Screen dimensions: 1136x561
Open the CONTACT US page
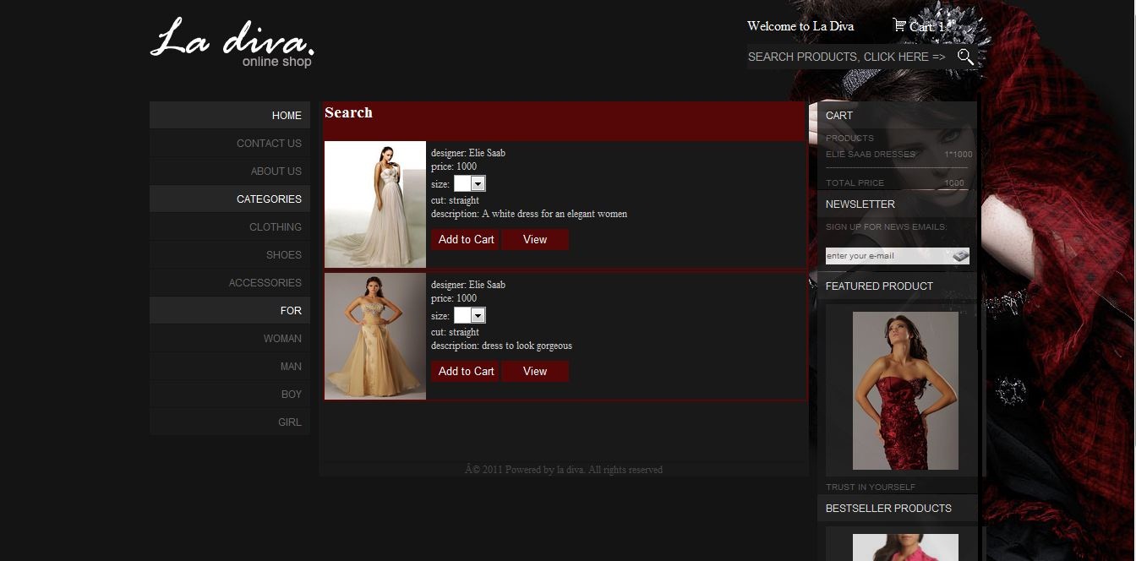click(269, 143)
